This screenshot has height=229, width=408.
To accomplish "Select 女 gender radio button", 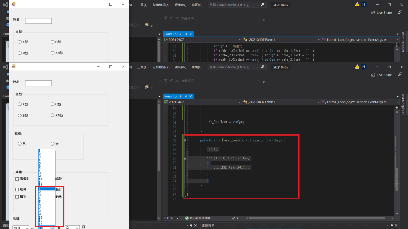I will pyautogui.click(x=53, y=144).
